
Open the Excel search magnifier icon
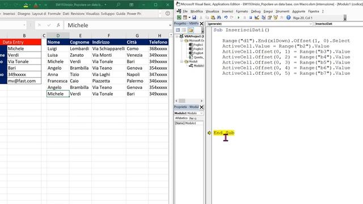coord(119,5)
